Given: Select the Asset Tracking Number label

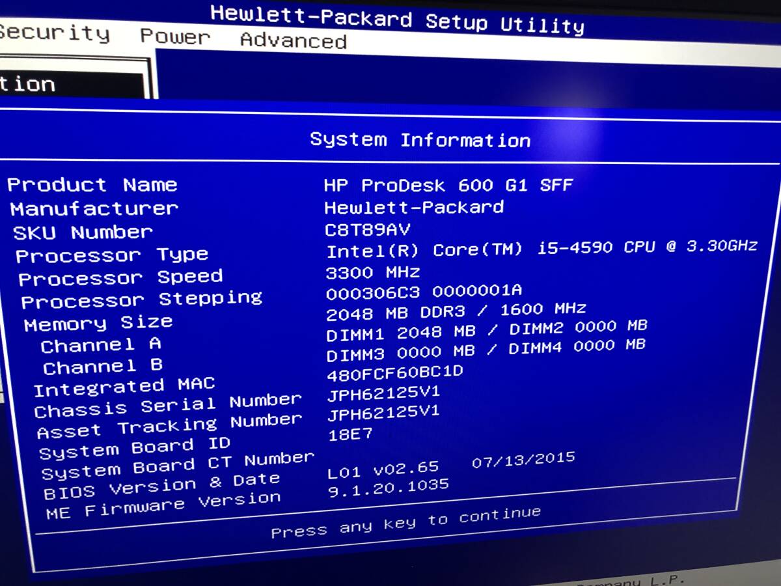Looking at the screenshot, I should click(x=169, y=426).
